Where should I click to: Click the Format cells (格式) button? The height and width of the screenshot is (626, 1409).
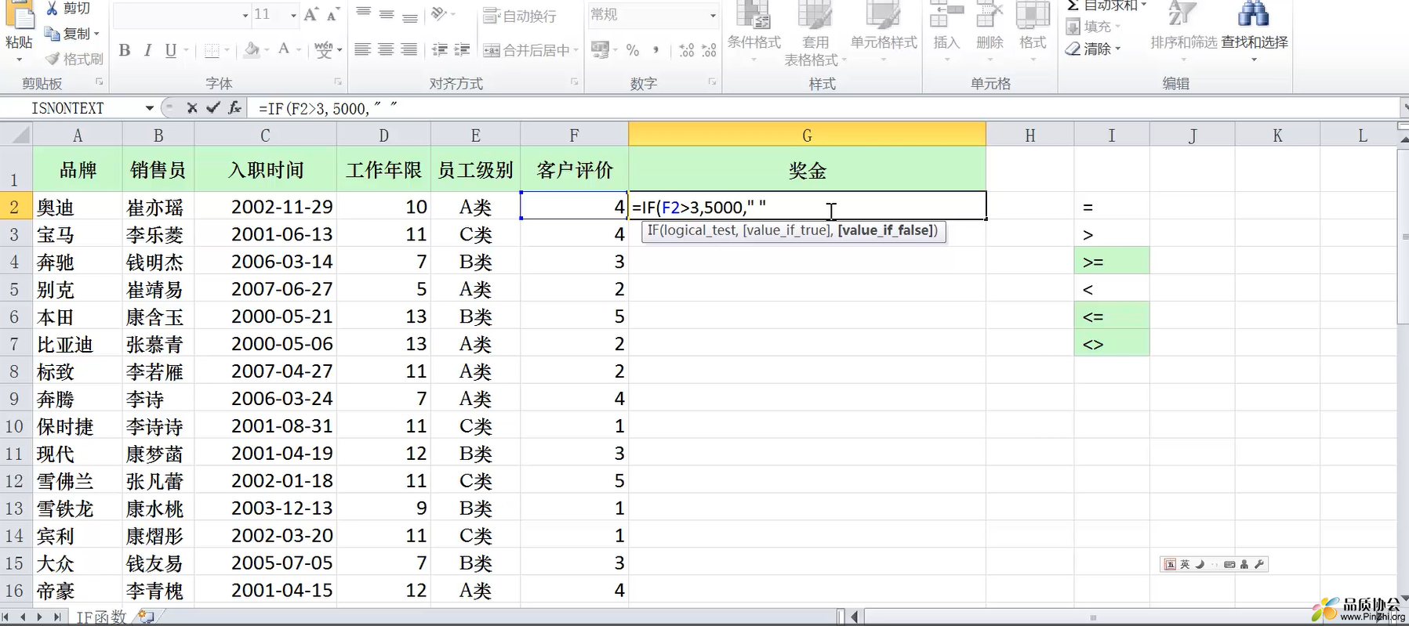(1033, 33)
